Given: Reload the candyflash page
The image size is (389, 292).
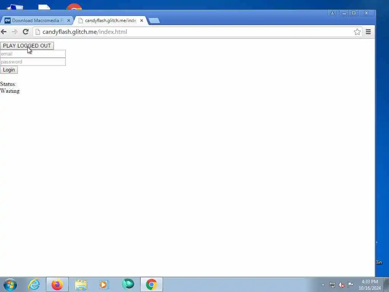Looking at the screenshot, I should 25,32.
